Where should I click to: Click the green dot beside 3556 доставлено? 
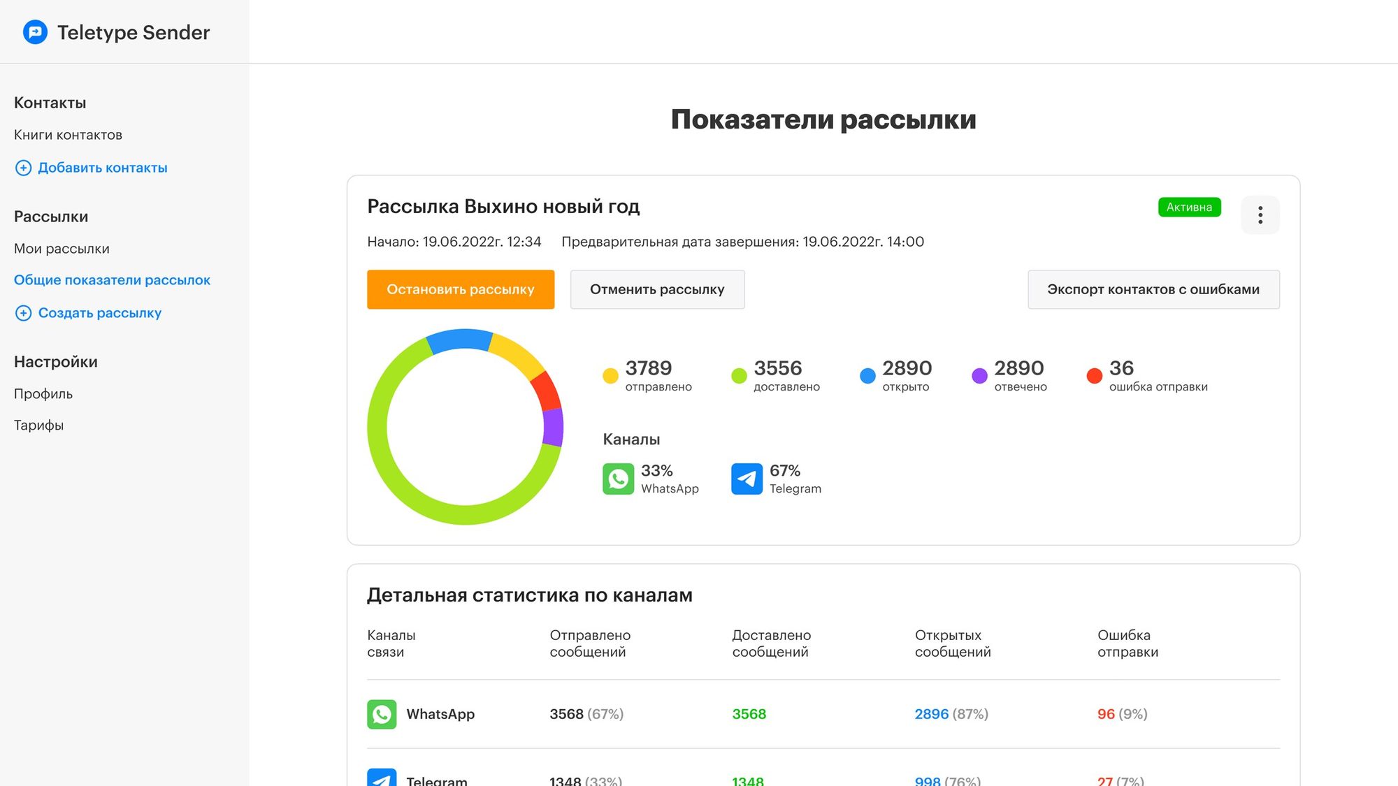tap(739, 376)
